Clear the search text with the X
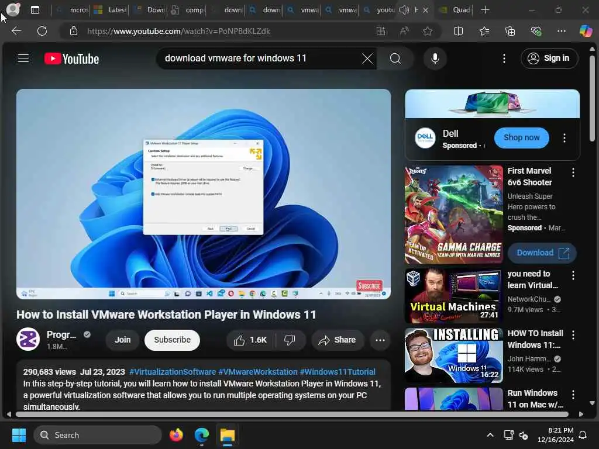 point(367,58)
